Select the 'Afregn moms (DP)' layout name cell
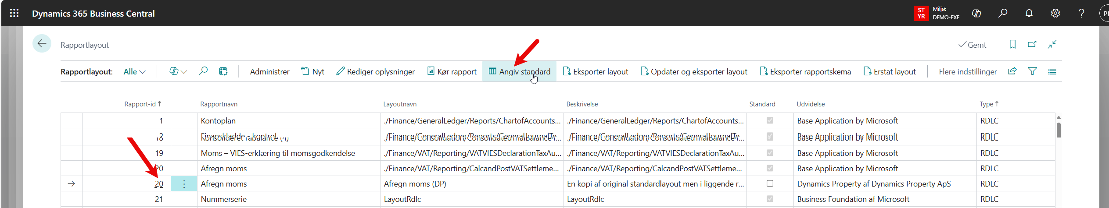 pos(472,184)
